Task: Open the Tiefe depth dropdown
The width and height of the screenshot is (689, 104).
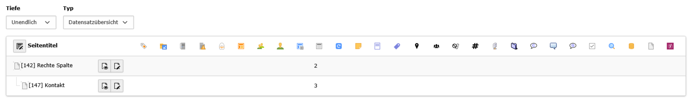Action: click(x=31, y=22)
